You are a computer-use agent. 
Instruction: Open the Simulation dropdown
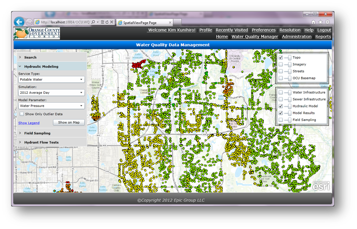click(x=51, y=93)
